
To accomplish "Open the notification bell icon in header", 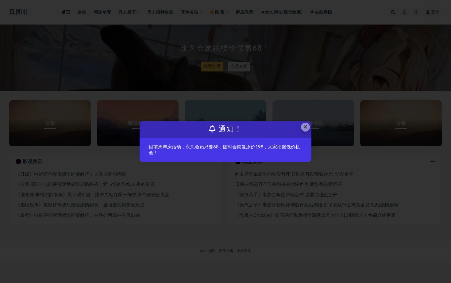I will pyautogui.click(x=405, y=12).
